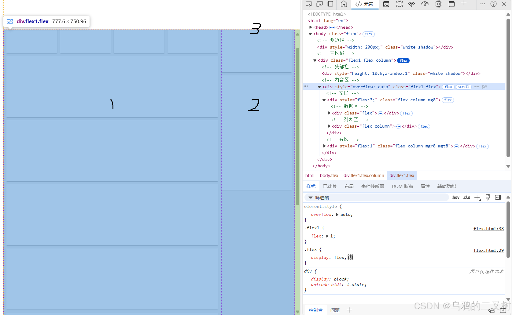512x315 pixels.
Task: Expand the <head> element node
Action: tap(311, 27)
